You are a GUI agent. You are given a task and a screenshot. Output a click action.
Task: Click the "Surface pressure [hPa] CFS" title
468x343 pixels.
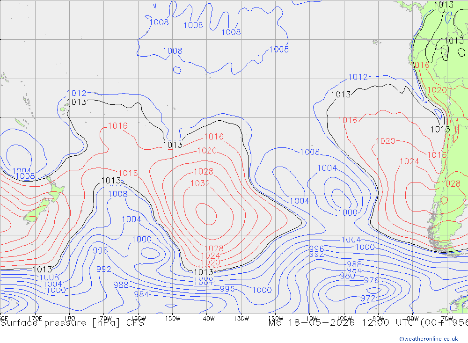[72, 323]
